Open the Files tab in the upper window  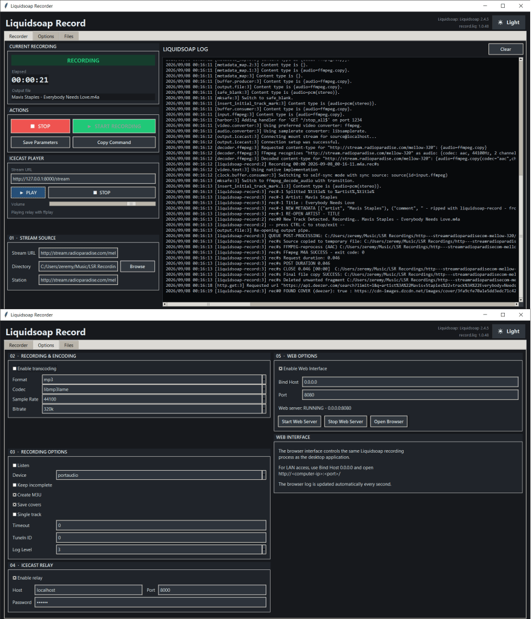[x=69, y=36]
